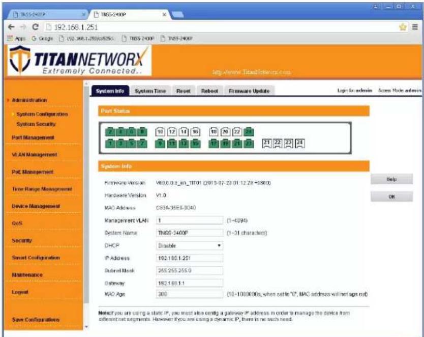Click Save Configurations in sidebar
424x337 pixels.
coord(36,320)
